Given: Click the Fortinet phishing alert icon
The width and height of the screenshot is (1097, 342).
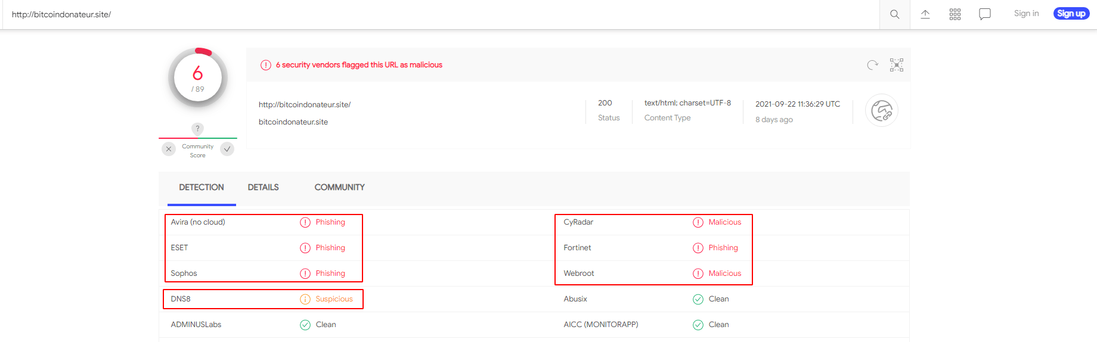Looking at the screenshot, I should coord(698,248).
